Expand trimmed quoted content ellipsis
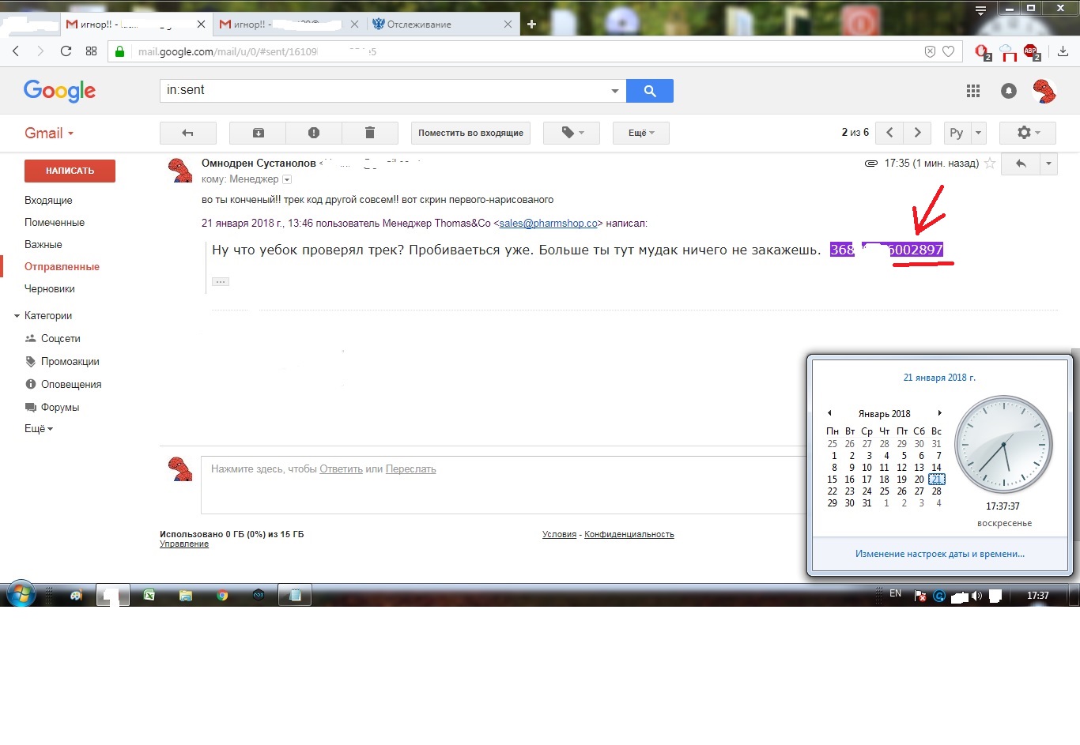1080x745 pixels. 221,282
